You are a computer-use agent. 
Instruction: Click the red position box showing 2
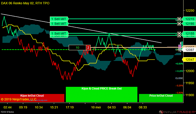coord(88,47)
